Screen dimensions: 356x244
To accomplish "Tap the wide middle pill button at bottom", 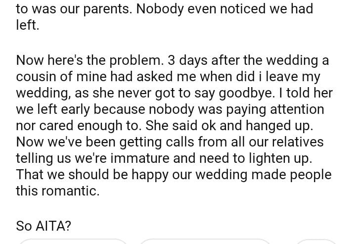I will click(205, 241).
